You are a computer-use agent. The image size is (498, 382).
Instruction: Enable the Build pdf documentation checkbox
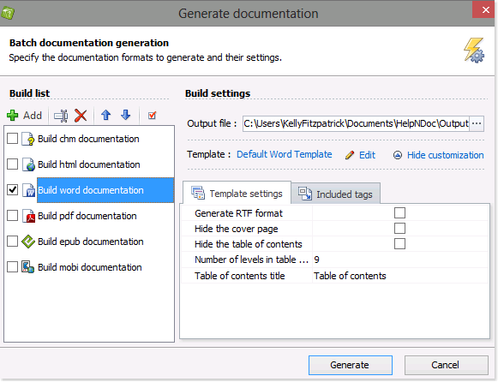tap(12, 216)
